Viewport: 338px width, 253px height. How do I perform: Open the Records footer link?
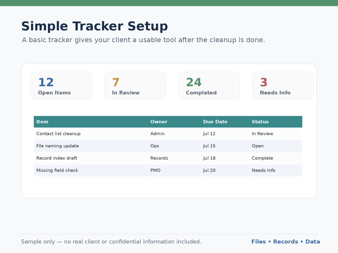tap(286, 242)
